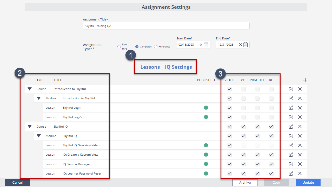Toggle VIDEO for Skyllful IQ Overview Video
The image size is (332, 187).
229,145
